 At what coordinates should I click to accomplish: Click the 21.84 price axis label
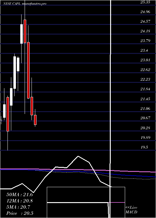point(145,89)
